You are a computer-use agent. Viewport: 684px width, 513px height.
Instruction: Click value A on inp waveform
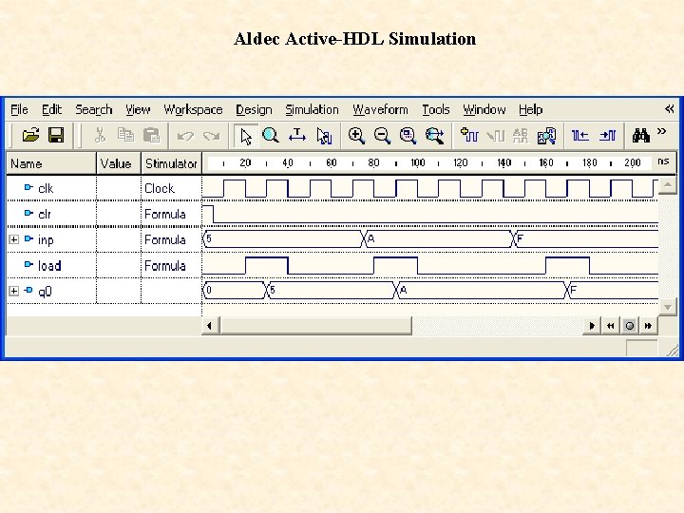pos(371,238)
